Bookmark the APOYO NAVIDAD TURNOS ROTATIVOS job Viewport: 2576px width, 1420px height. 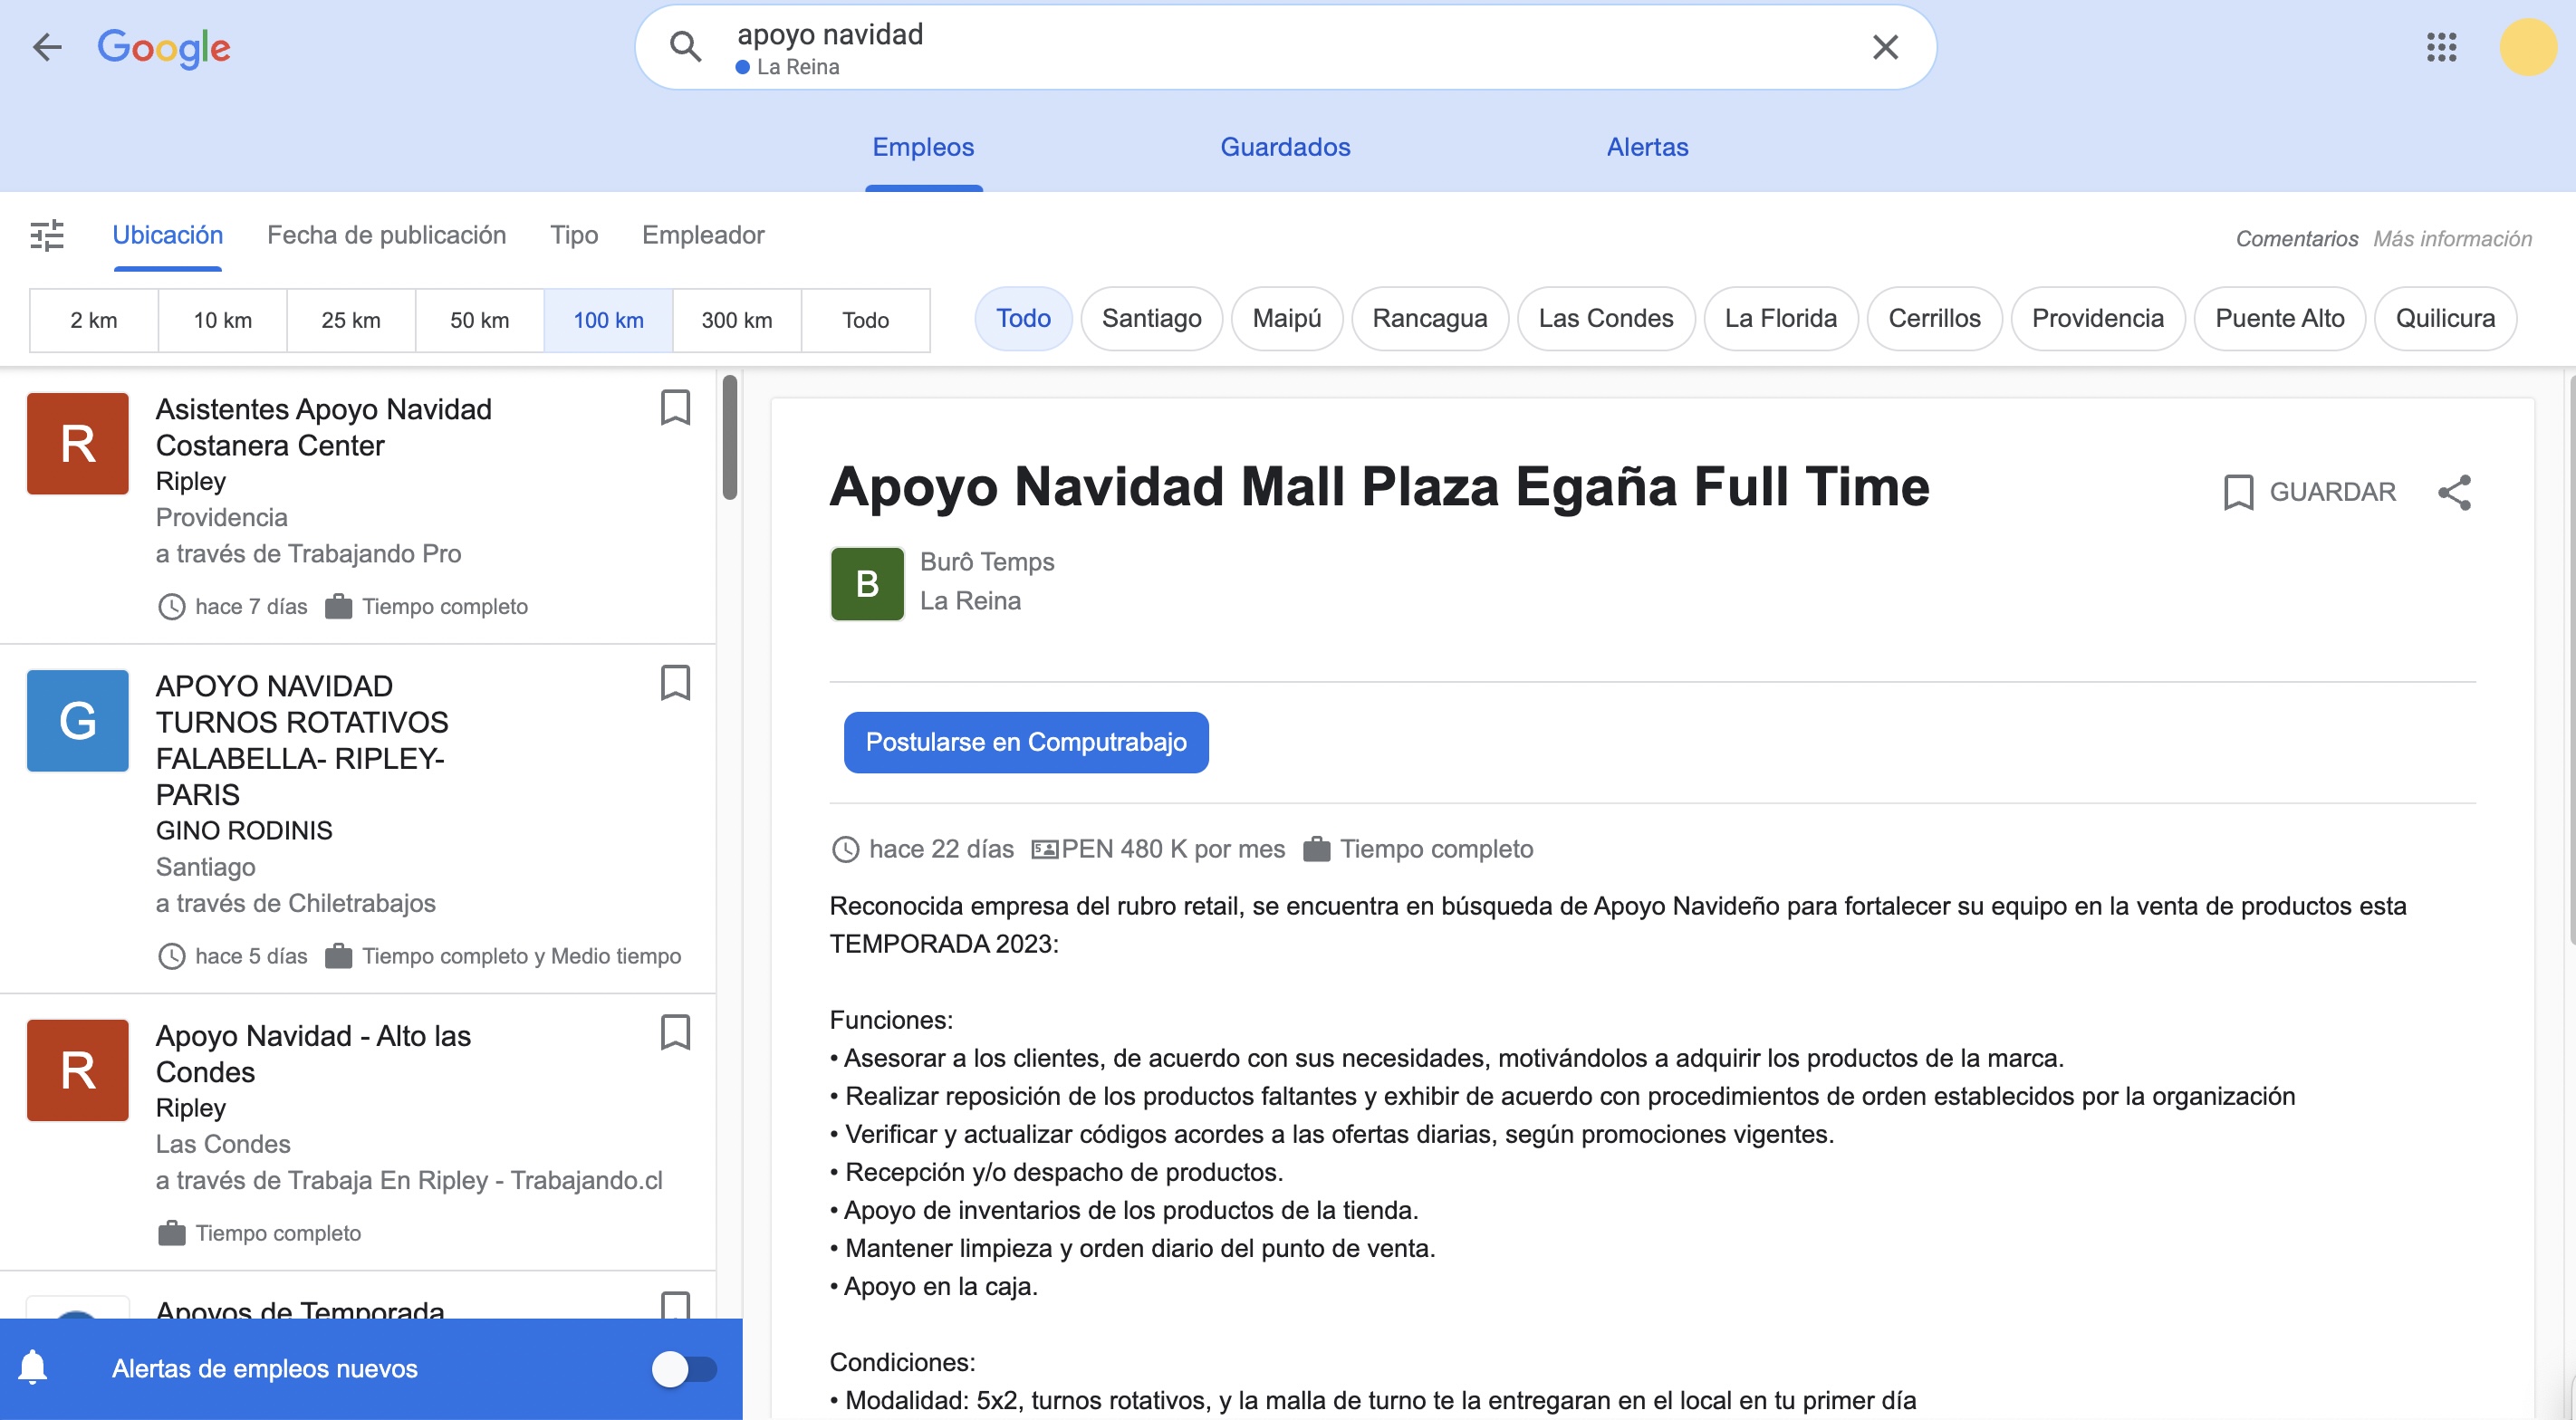coord(676,683)
